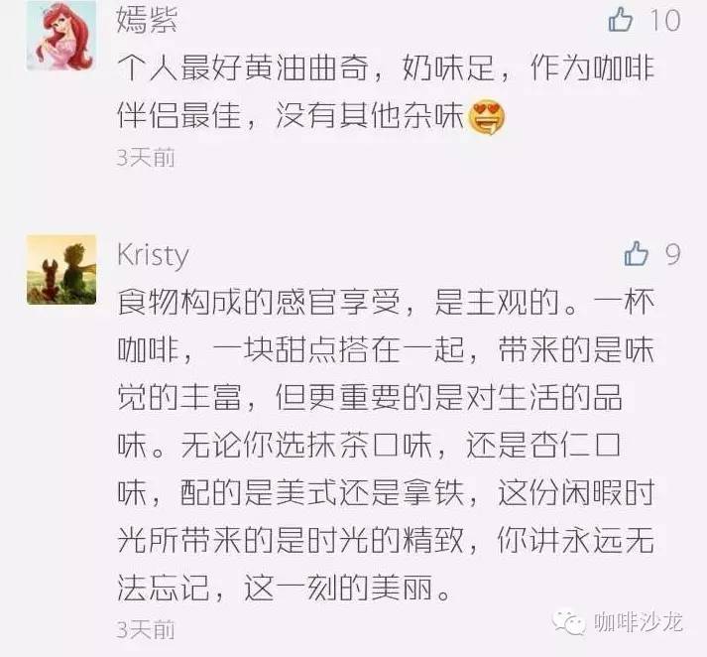
Task: Select the username Kristy
Action: click(153, 255)
